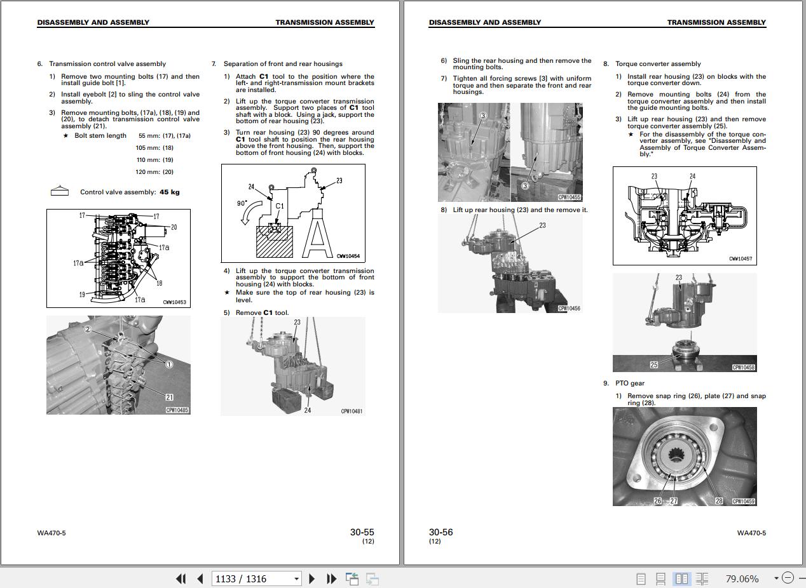Viewport: 806px width, 588px height.
Task: Click the weight symbol icon beside Control valve assembly
Action: click(x=59, y=190)
